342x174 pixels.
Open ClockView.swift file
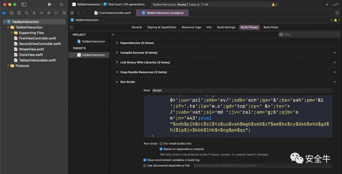click(x=28, y=55)
